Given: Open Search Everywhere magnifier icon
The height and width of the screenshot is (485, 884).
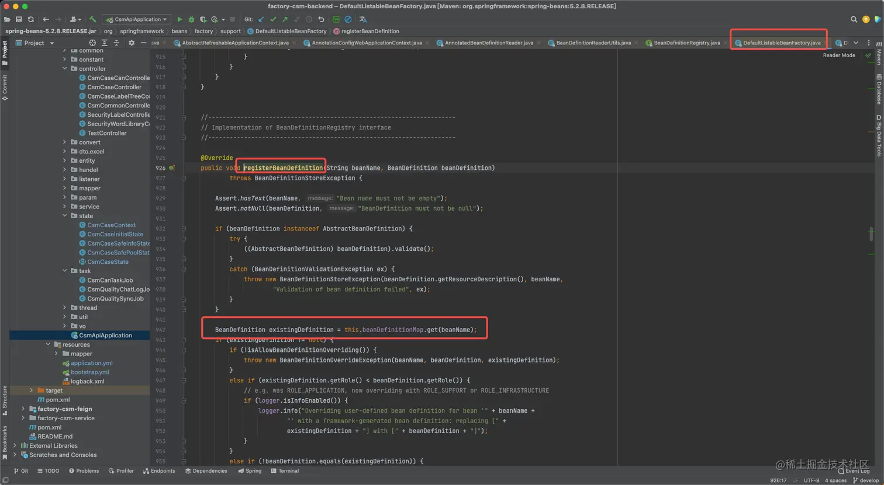Looking at the screenshot, I should (x=854, y=19).
